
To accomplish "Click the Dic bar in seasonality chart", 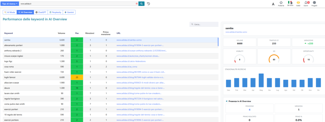I will pyautogui.click(x=318, y=82).
